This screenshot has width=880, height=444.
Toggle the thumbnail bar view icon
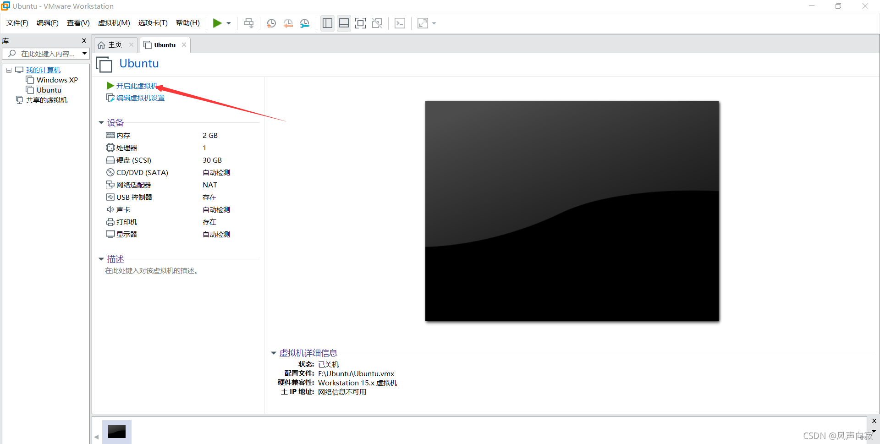coord(344,23)
